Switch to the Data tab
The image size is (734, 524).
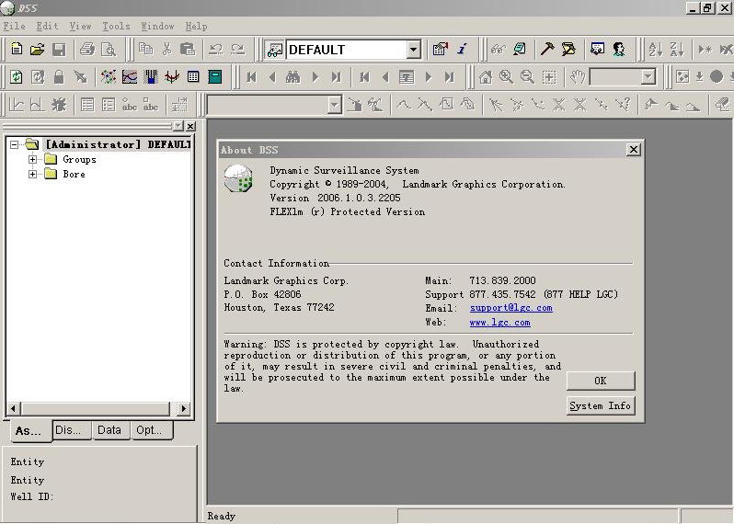109,430
